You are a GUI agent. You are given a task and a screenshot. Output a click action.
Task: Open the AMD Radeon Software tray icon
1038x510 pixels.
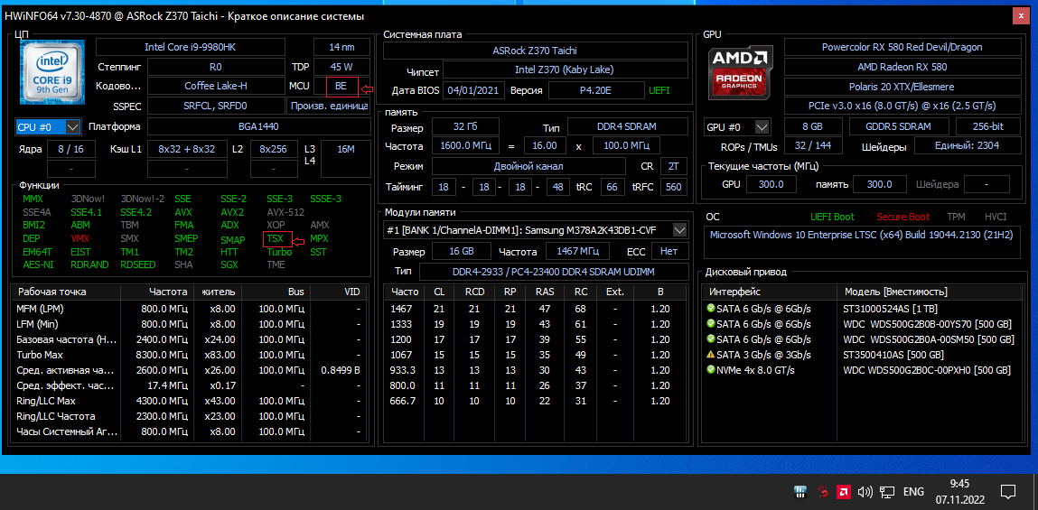844,491
